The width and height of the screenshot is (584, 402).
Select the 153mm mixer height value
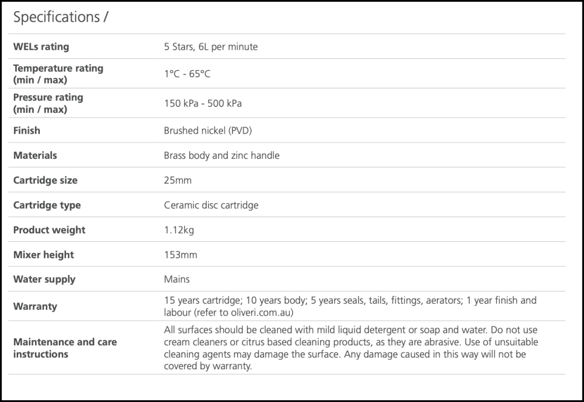pyautogui.click(x=180, y=255)
